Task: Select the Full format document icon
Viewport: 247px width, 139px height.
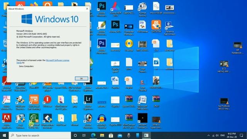Action: click(142, 27)
